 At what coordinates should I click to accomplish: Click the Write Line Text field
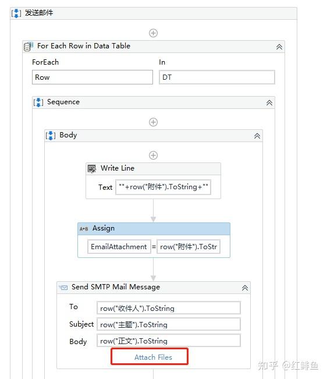tap(163, 187)
